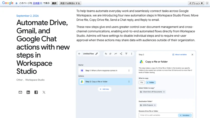The width and height of the screenshot is (210, 118).
Task: Click the share icon in flow toolbar
Action: pyautogui.click(x=121, y=54)
